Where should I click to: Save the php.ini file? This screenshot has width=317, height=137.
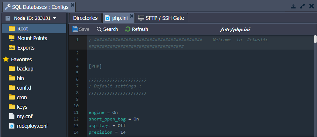coord(81,29)
